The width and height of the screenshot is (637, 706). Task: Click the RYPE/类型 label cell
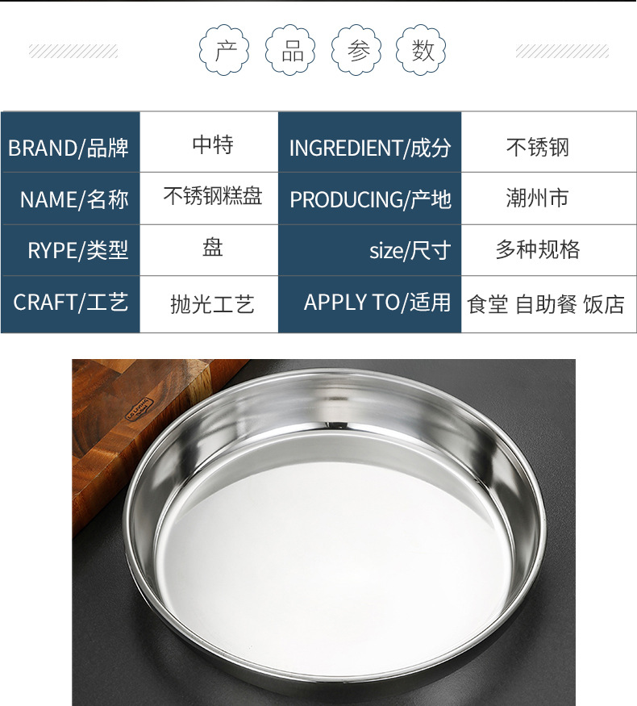[x=71, y=250]
